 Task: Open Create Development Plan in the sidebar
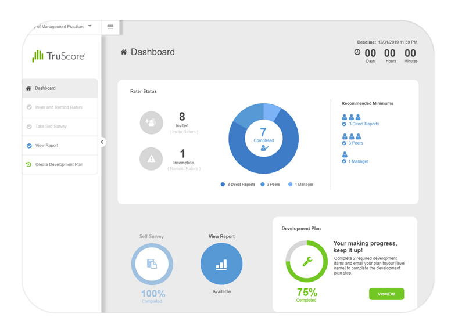59,164
